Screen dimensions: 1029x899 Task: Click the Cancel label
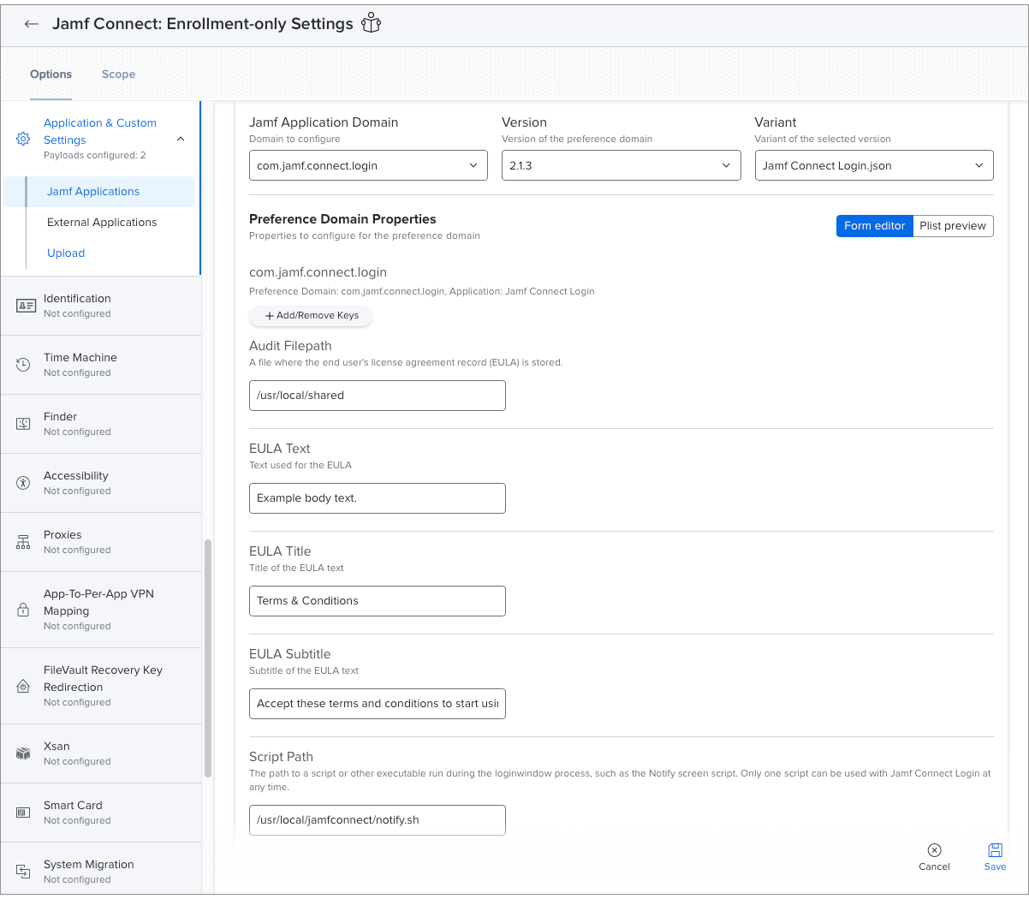click(x=934, y=866)
